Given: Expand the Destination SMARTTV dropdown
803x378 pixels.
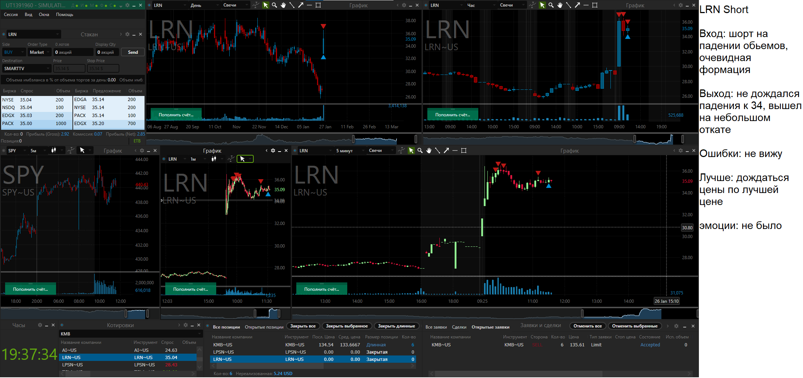Looking at the screenshot, I should (27, 68).
